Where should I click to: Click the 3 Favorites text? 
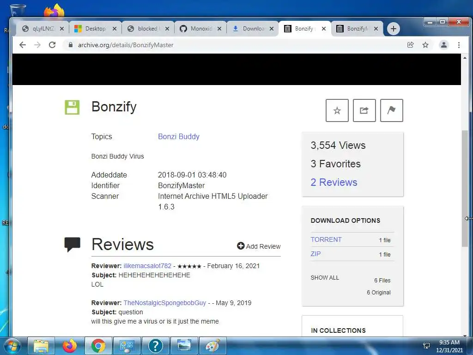click(336, 164)
